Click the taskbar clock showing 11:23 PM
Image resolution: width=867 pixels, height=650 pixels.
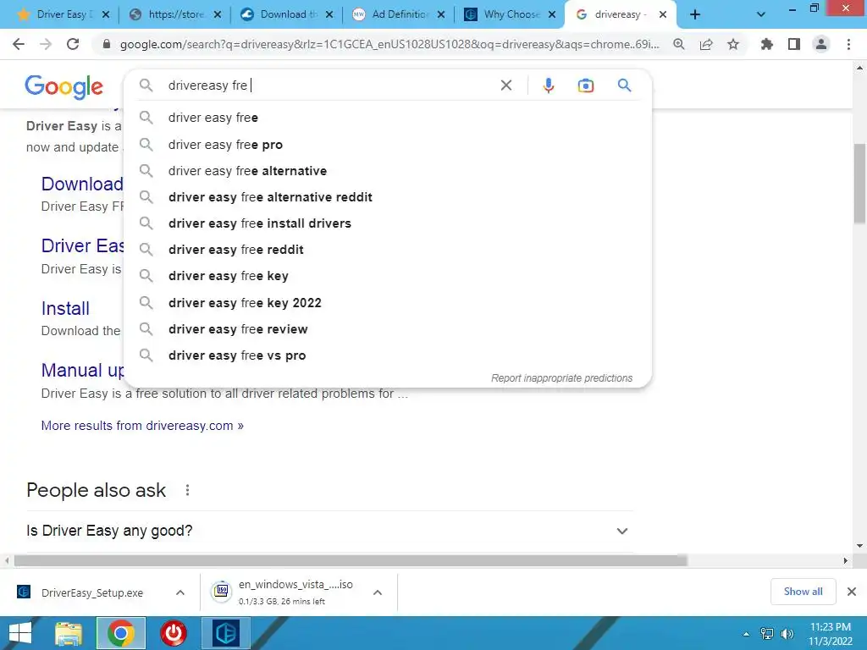(x=830, y=634)
